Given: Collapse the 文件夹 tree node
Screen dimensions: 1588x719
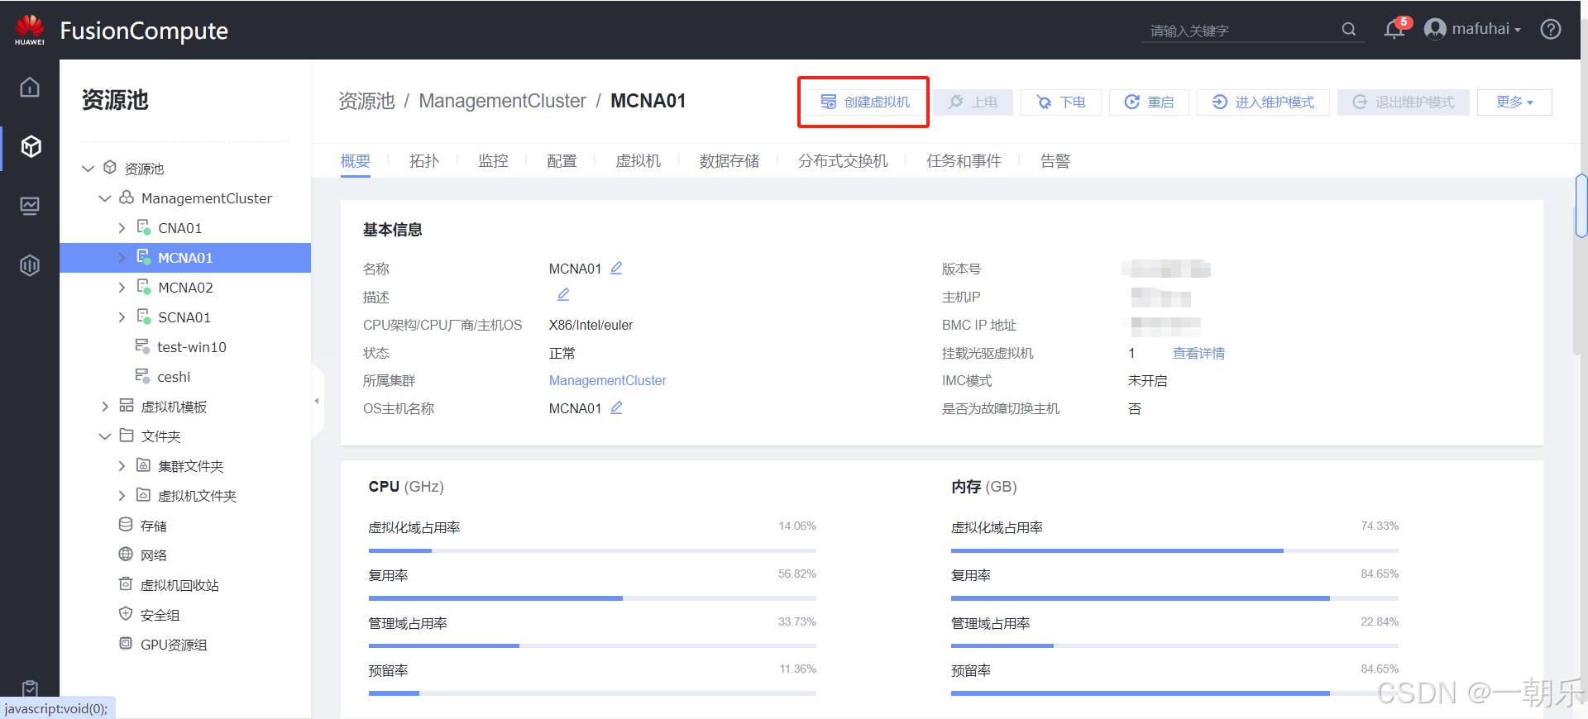Looking at the screenshot, I should [x=105, y=436].
